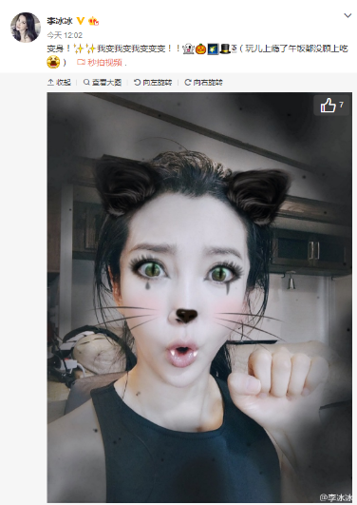
Task: Click the video camera icon before 秒拍视频
Action: point(81,63)
